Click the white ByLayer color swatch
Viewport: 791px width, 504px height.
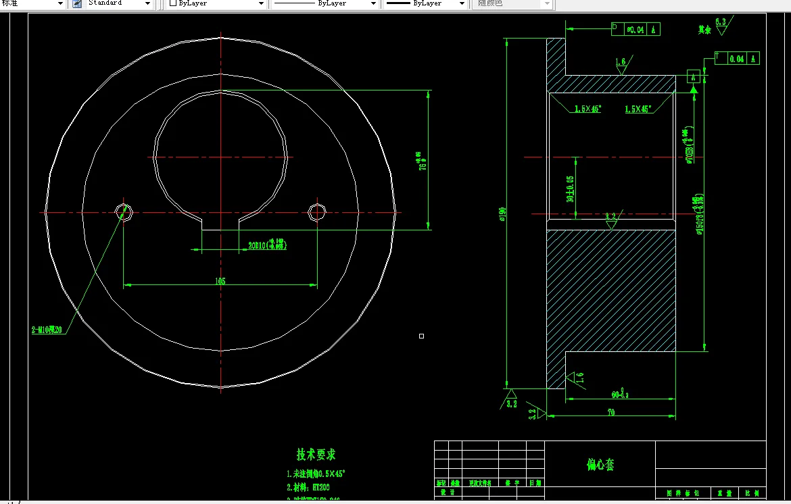[173, 3]
